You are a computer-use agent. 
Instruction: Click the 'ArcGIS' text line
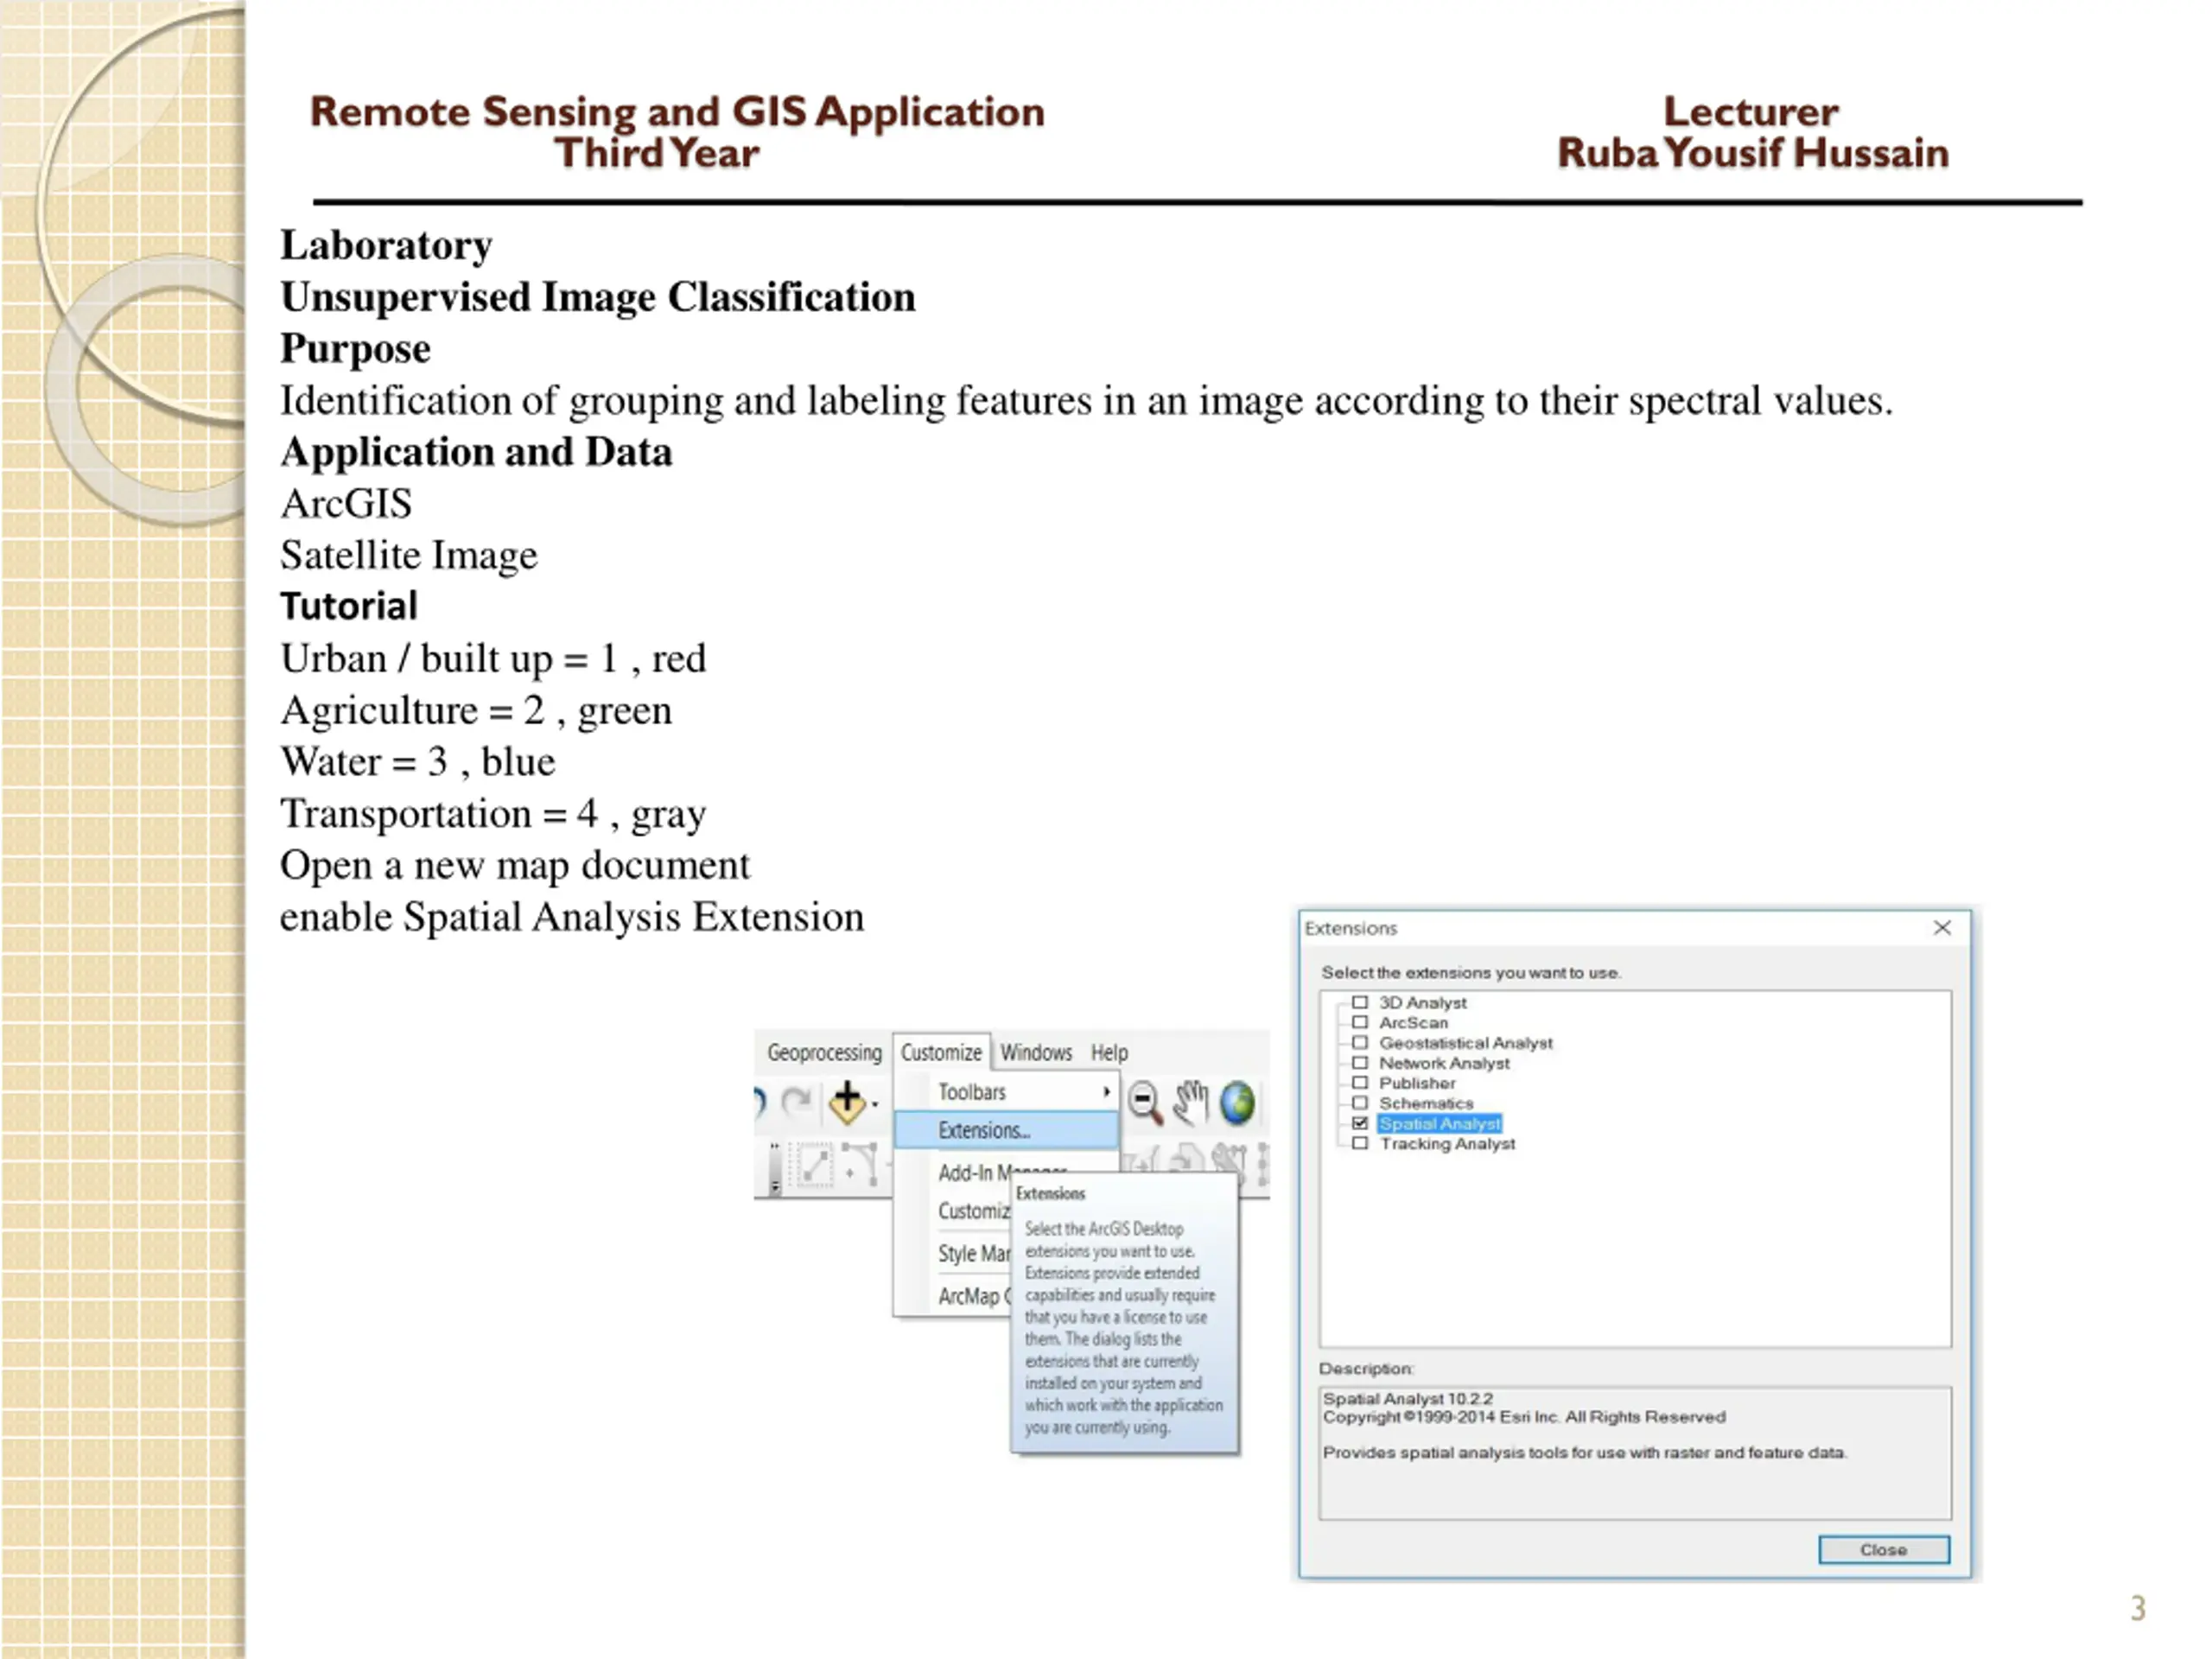tap(346, 503)
